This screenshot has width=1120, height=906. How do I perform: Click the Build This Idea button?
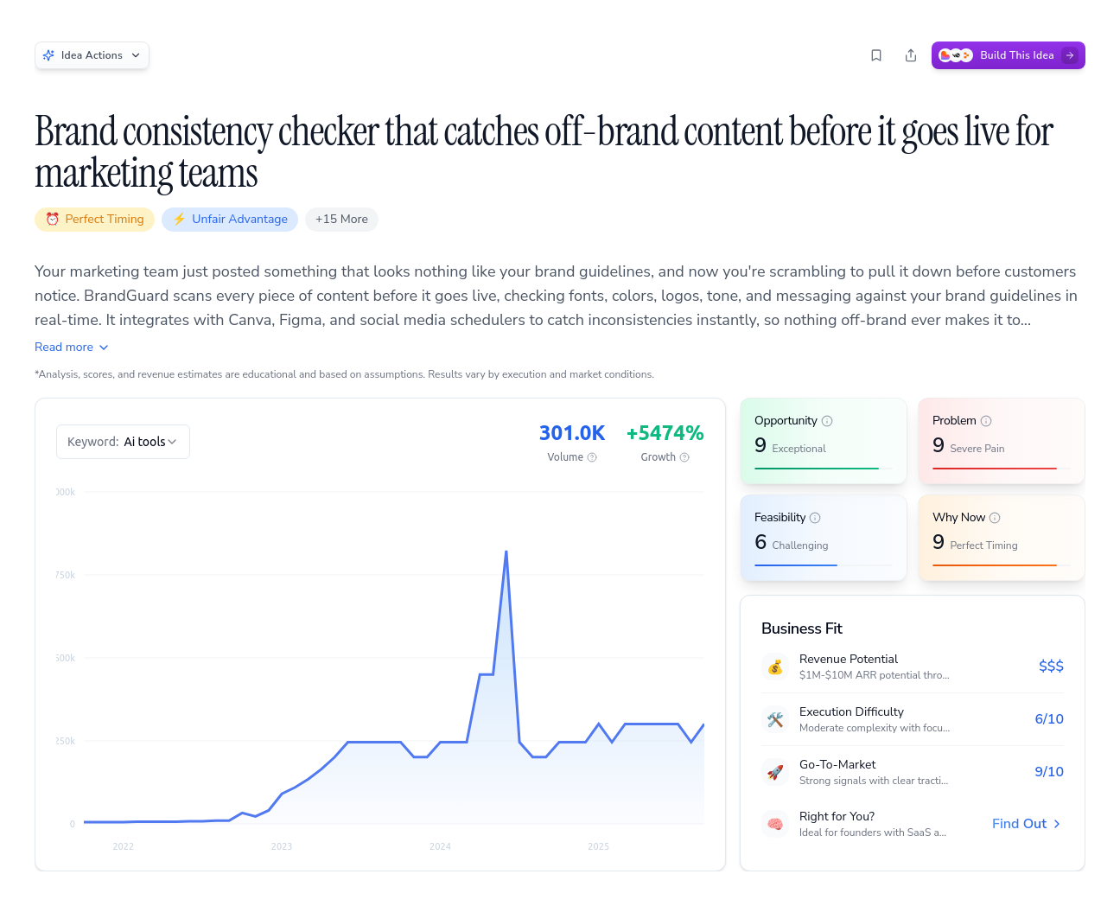[1008, 54]
